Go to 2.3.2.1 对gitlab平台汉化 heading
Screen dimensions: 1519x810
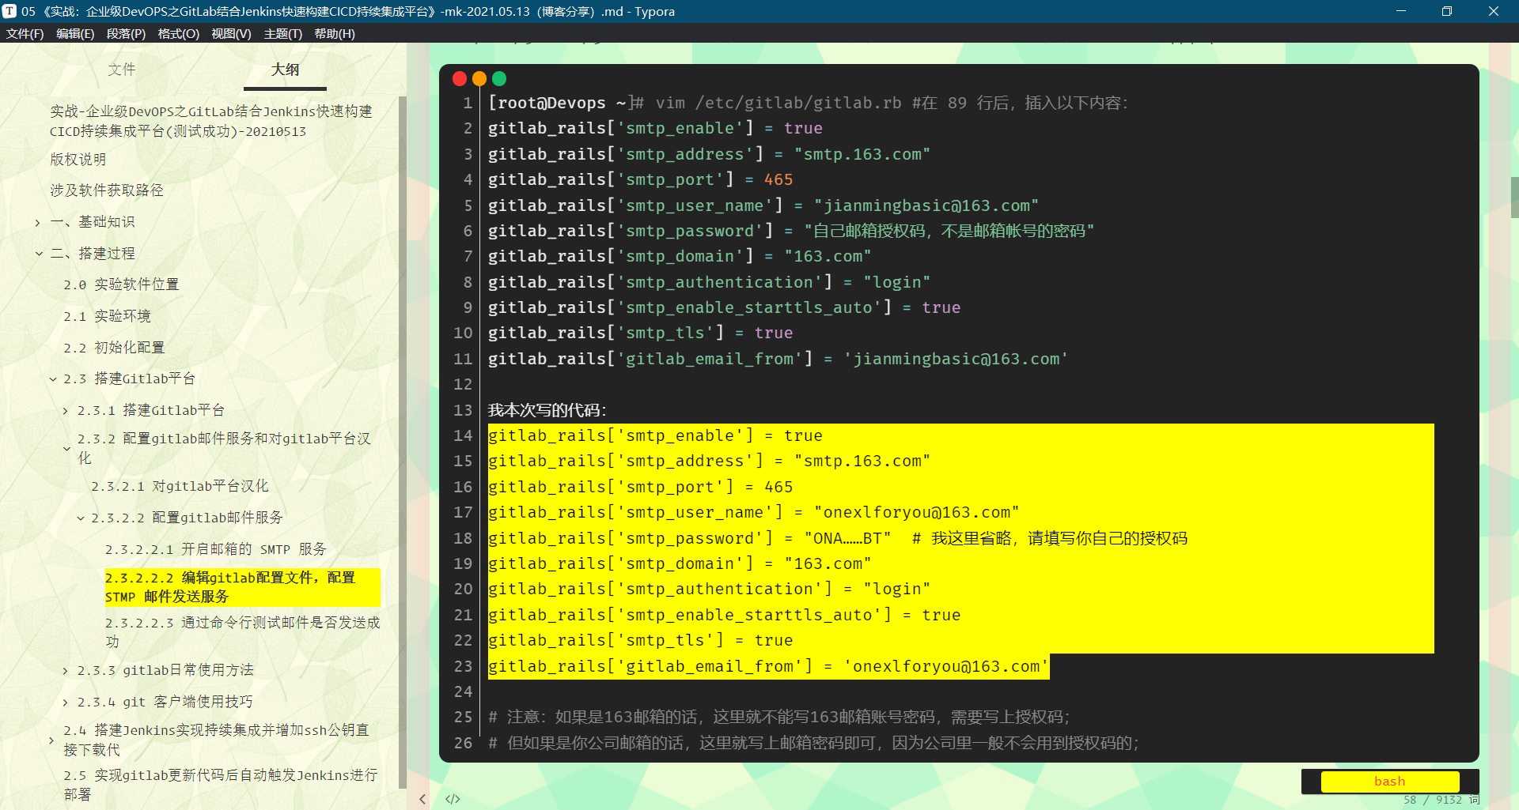click(180, 486)
